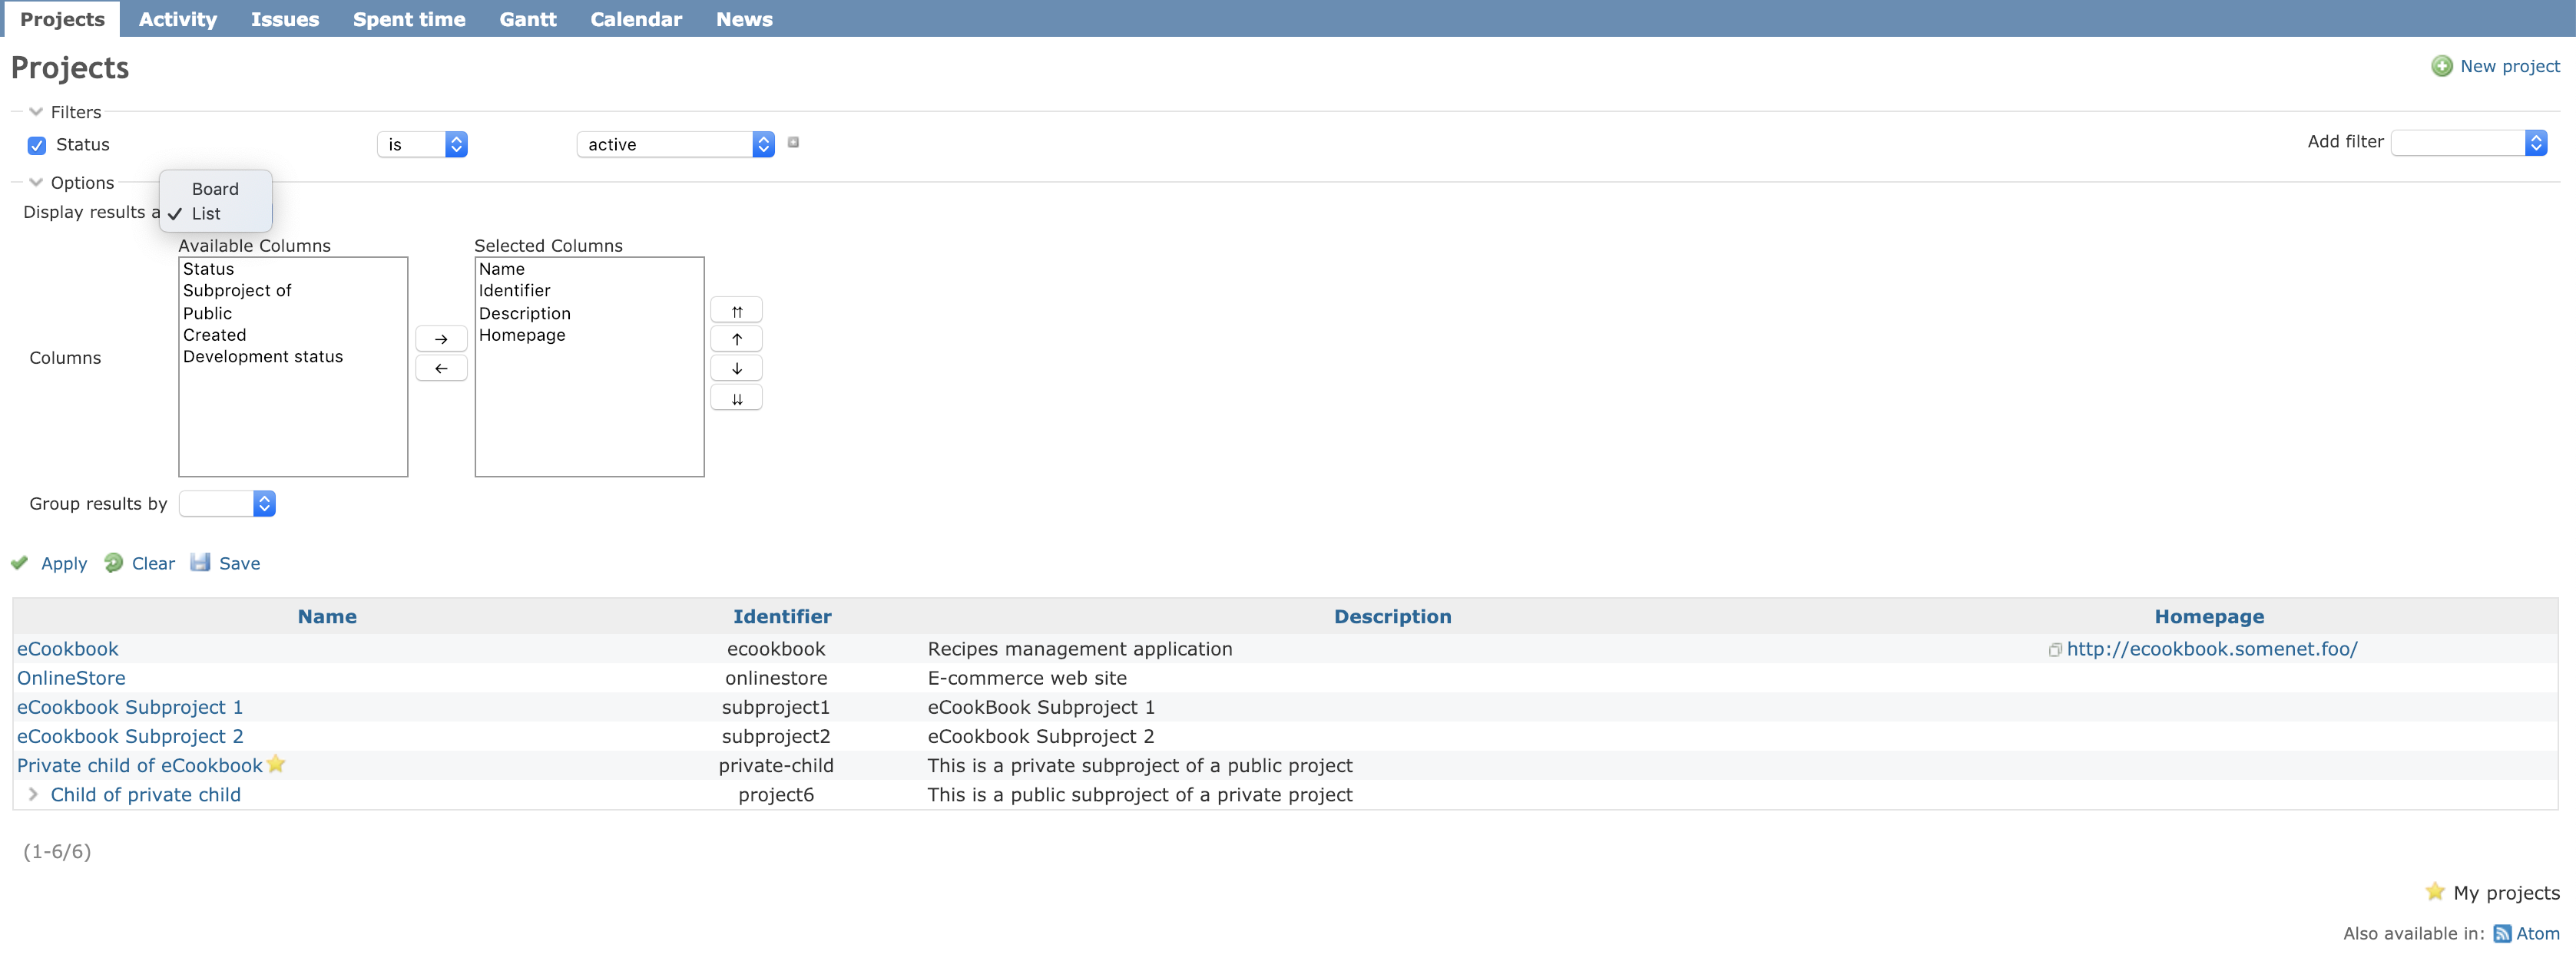Open the Group results by dropdown
The height and width of the screenshot is (961, 2576).
(227, 504)
